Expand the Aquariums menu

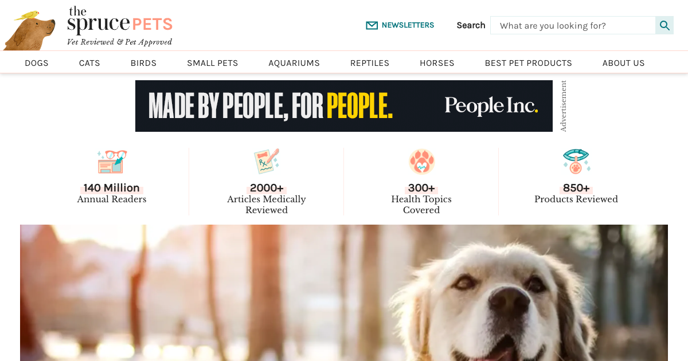(x=294, y=63)
